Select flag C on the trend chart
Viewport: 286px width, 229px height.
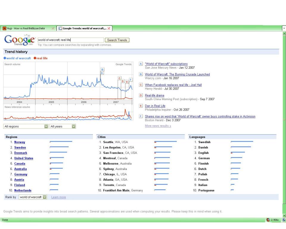pos(119,78)
